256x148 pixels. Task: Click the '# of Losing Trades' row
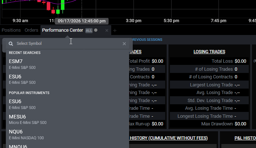(x=209, y=69)
